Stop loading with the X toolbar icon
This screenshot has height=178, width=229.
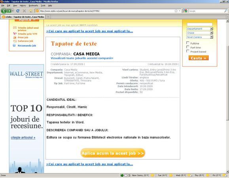tap(24, 11)
